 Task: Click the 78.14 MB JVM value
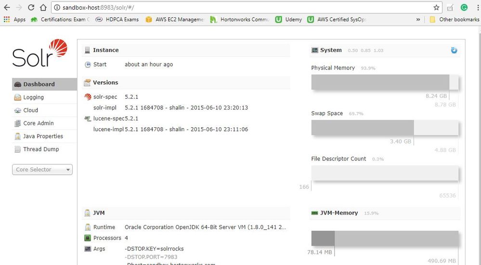pos(320,252)
